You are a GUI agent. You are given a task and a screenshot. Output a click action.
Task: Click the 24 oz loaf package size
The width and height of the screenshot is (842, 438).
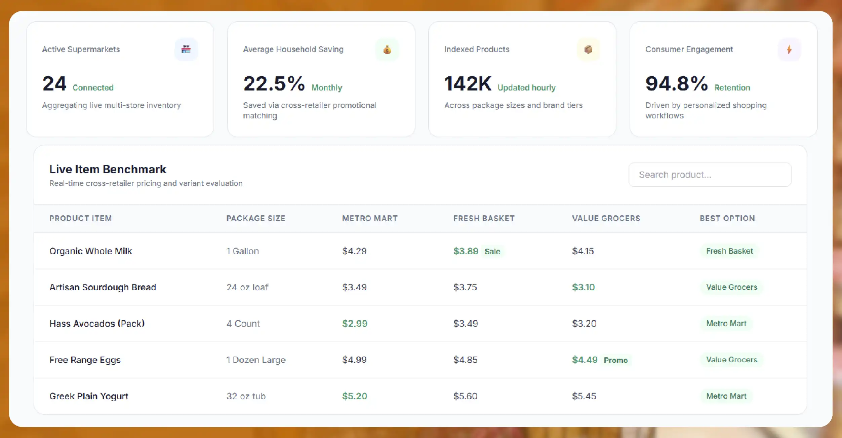(247, 287)
